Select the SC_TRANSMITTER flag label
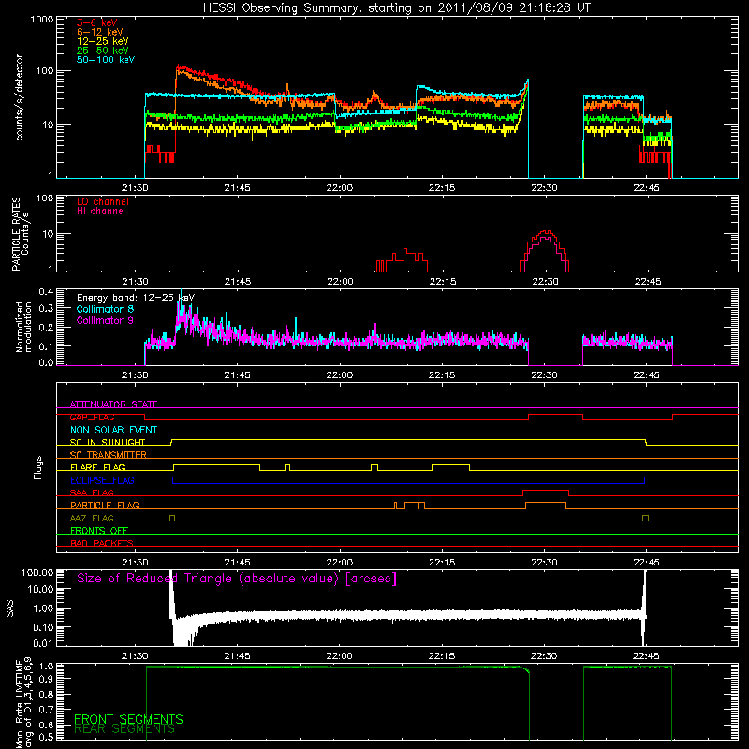The height and width of the screenshot is (749, 749). (x=109, y=455)
